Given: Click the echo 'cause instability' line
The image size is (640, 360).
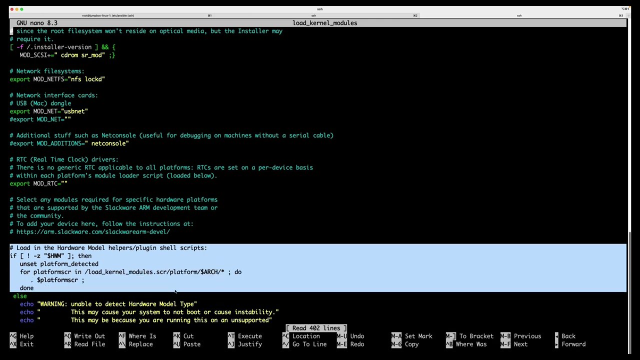Looking at the screenshot, I should tap(149, 312).
